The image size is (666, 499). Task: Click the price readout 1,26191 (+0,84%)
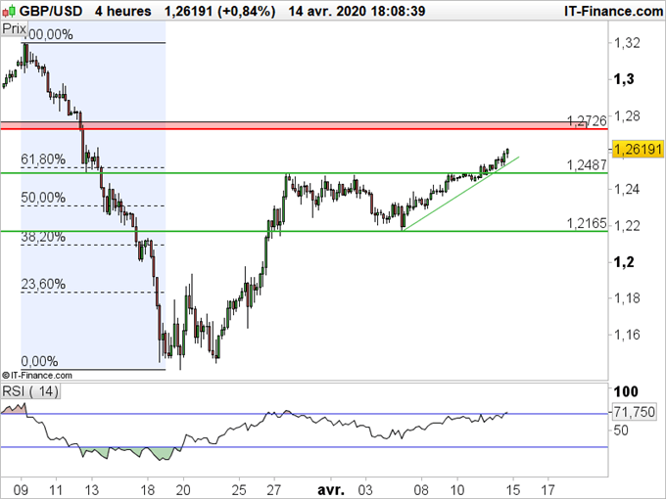[219, 11]
